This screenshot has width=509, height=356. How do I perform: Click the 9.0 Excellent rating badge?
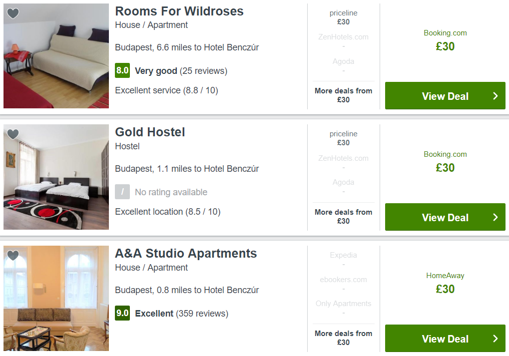[122, 313]
